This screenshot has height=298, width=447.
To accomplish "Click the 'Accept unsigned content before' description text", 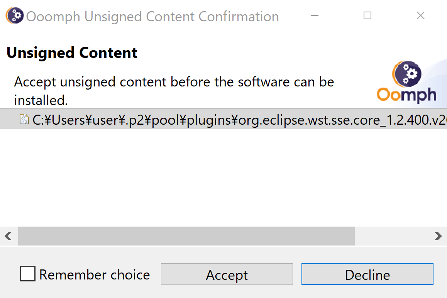I will 174,91.
